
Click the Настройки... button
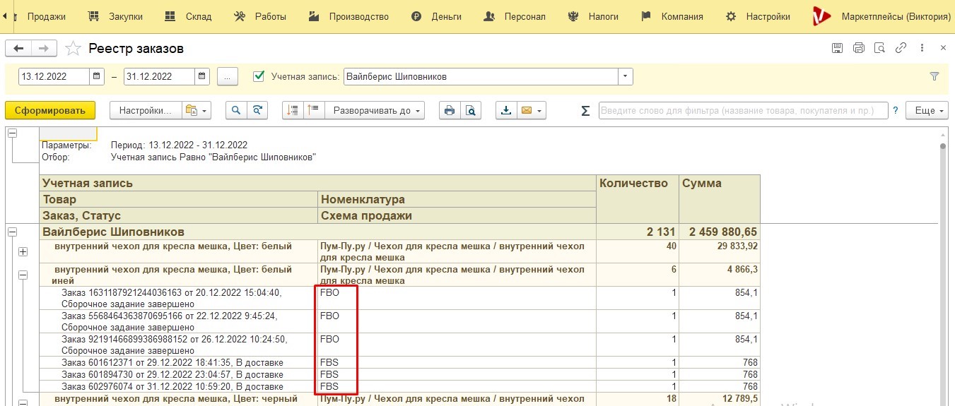click(146, 110)
